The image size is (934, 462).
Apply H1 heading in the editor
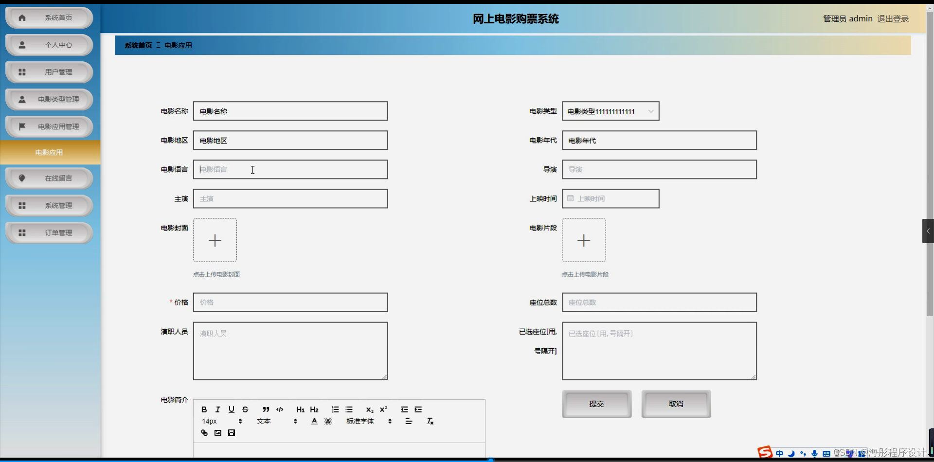[x=300, y=409]
